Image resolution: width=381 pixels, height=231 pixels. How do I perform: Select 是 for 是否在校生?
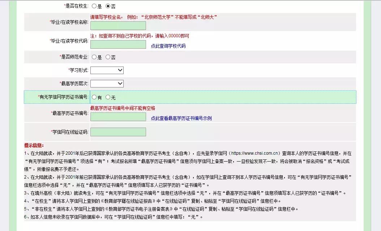(x=94, y=6)
